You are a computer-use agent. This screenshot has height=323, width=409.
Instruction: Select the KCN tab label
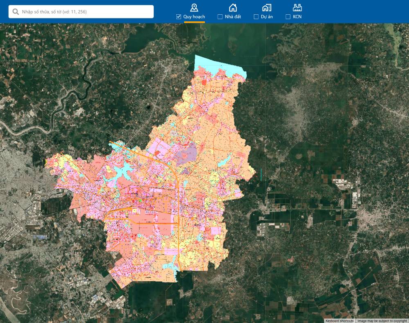[297, 17]
